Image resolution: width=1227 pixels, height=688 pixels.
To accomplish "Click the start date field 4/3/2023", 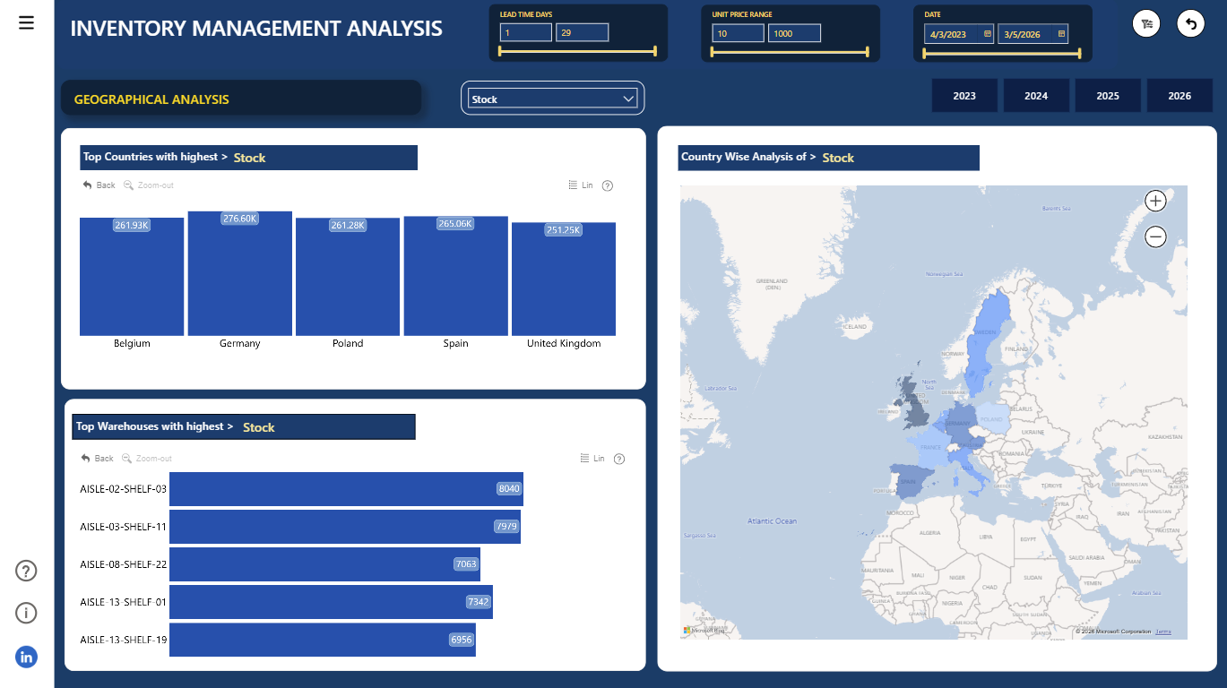I will point(959,33).
